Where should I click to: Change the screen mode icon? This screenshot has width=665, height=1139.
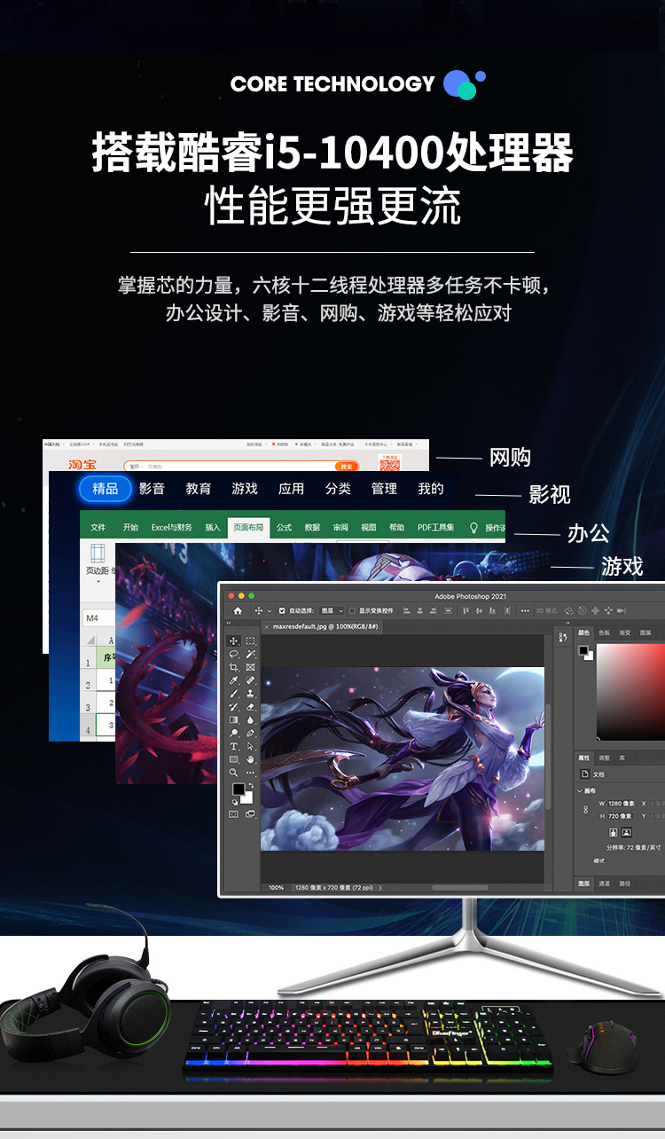(x=250, y=813)
